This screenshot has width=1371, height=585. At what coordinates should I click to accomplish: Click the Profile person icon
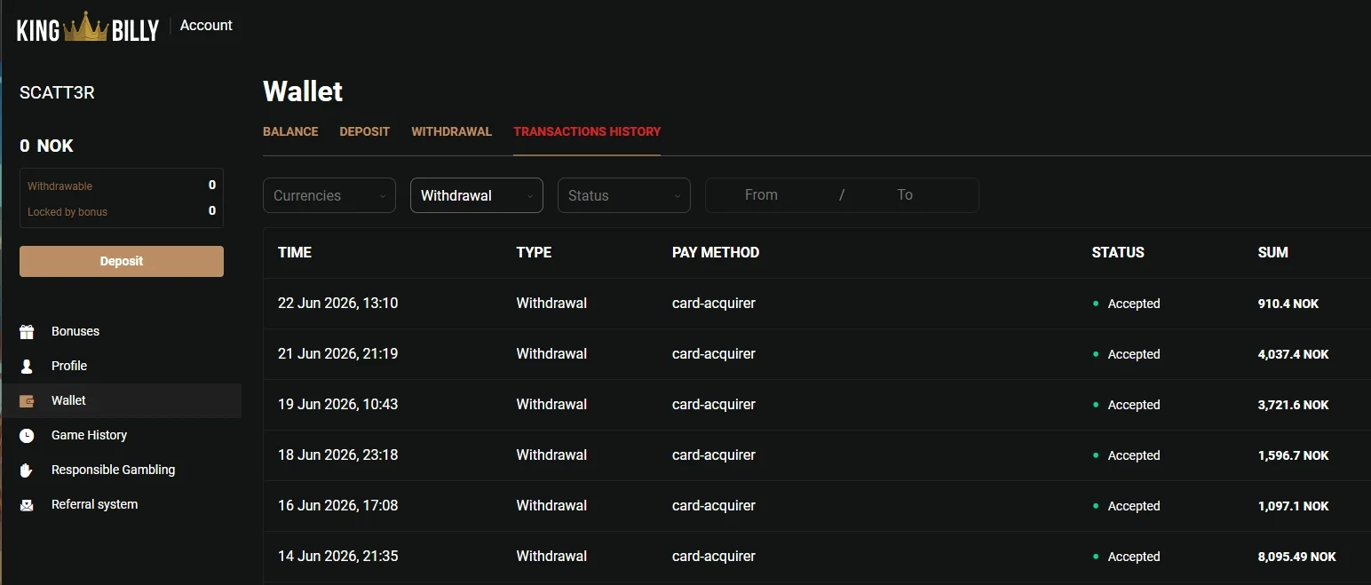pos(27,366)
